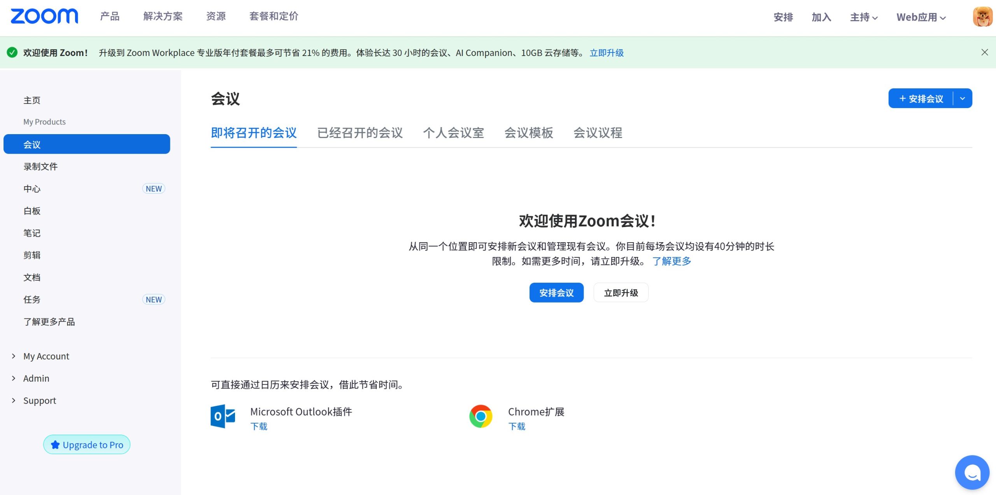Open the 产品 menu

coord(110,16)
